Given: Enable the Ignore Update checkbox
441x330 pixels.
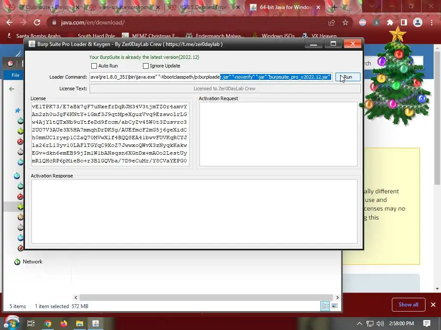Looking at the screenshot, I should (x=146, y=66).
